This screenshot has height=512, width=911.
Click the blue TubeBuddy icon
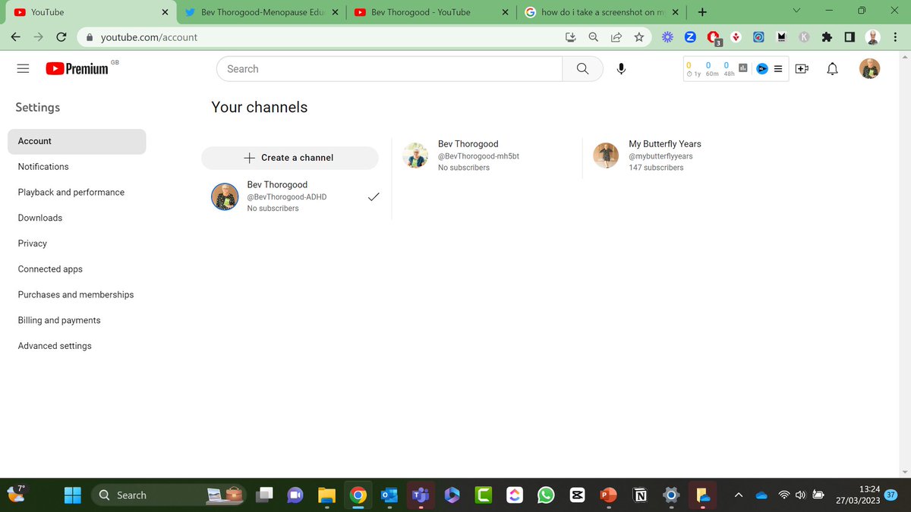click(762, 68)
